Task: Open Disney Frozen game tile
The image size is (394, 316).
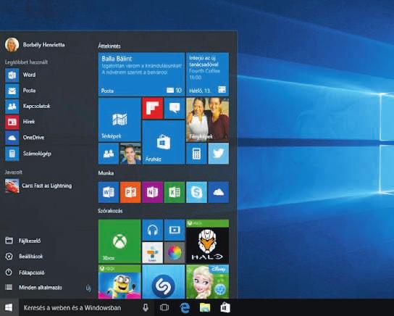Action: point(208,281)
